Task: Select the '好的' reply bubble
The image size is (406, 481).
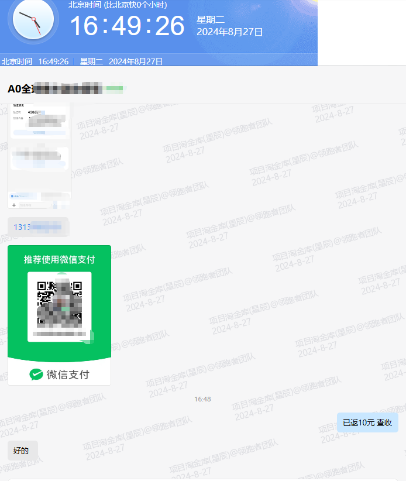Action: [22, 451]
